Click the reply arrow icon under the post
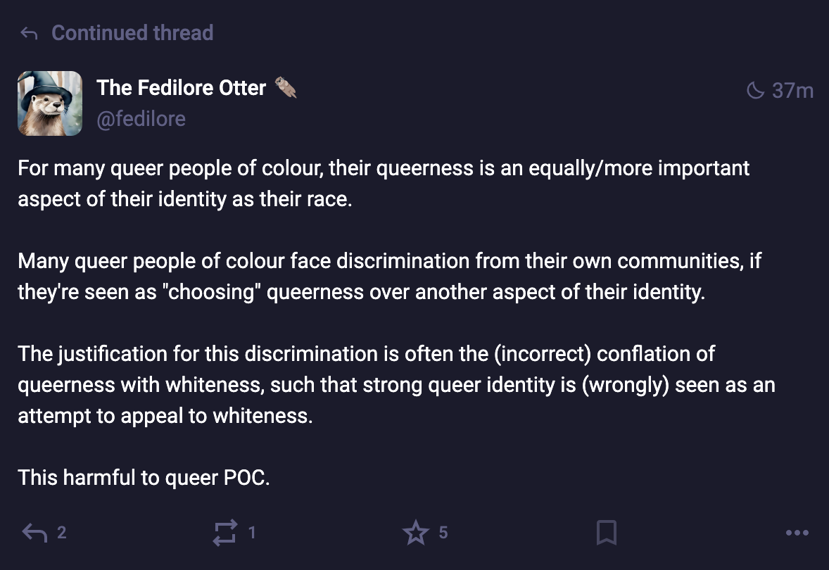 (x=34, y=533)
